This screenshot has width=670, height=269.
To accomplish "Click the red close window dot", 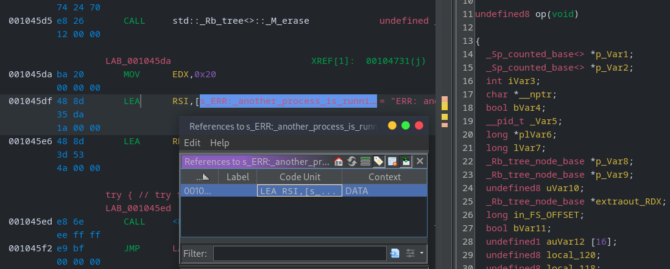I will (x=419, y=125).
